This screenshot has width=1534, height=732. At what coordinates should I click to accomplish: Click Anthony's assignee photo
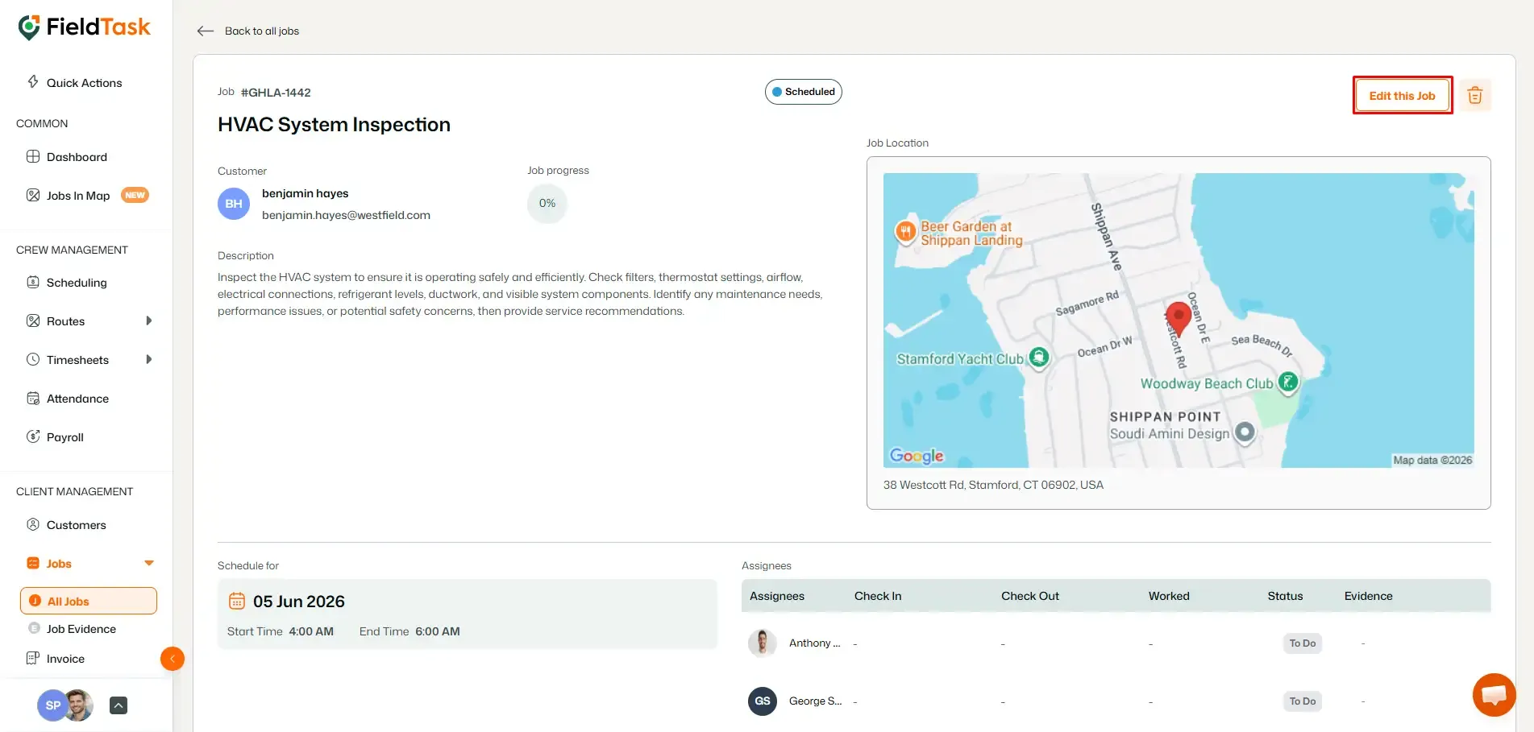[763, 643]
